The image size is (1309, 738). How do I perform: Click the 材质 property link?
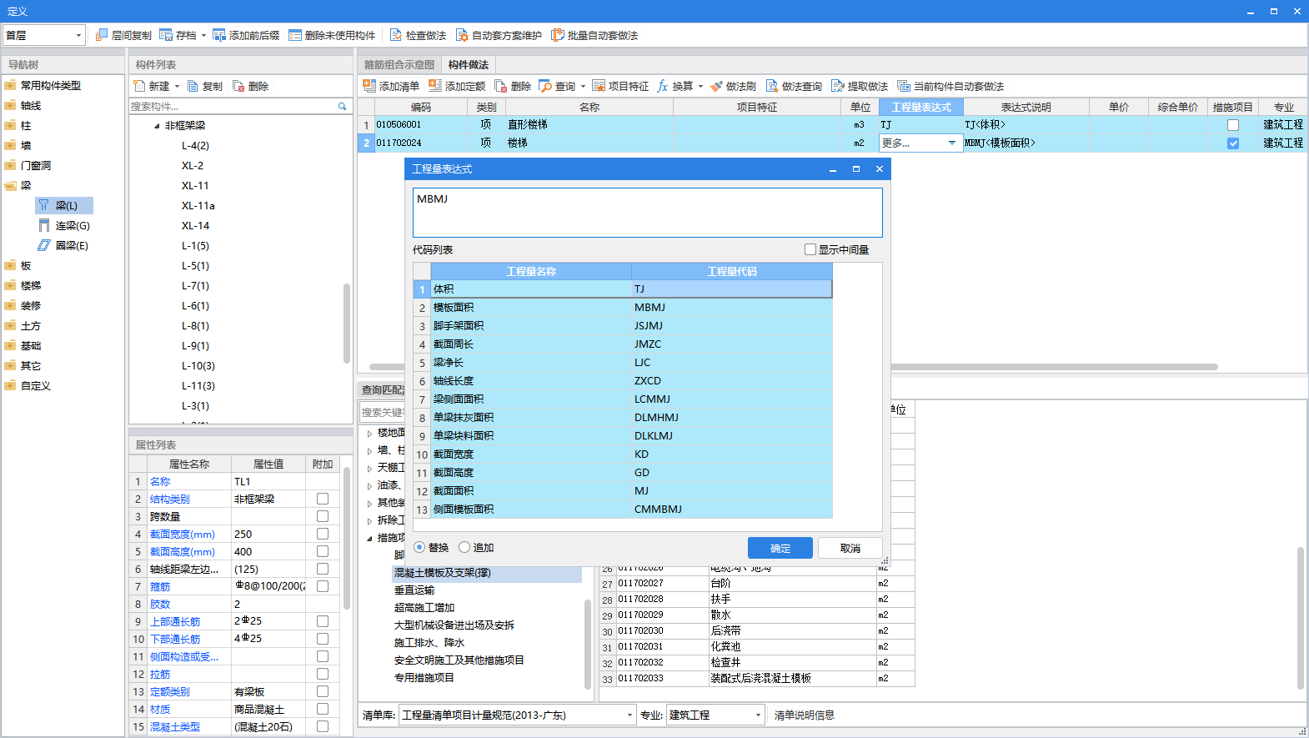160,709
